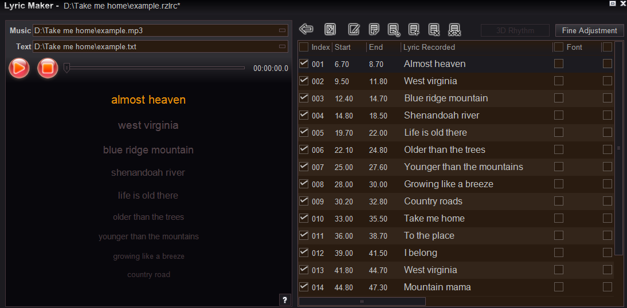This screenshot has width=627, height=308.
Task: Select the West virginia lyric in row 002
Action: (x=430, y=81)
